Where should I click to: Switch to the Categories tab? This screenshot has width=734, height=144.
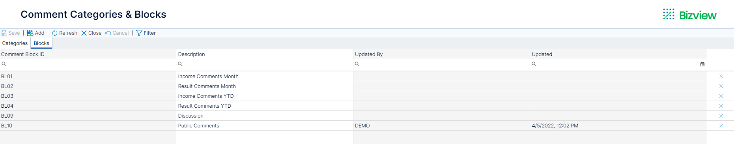(15, 43)
